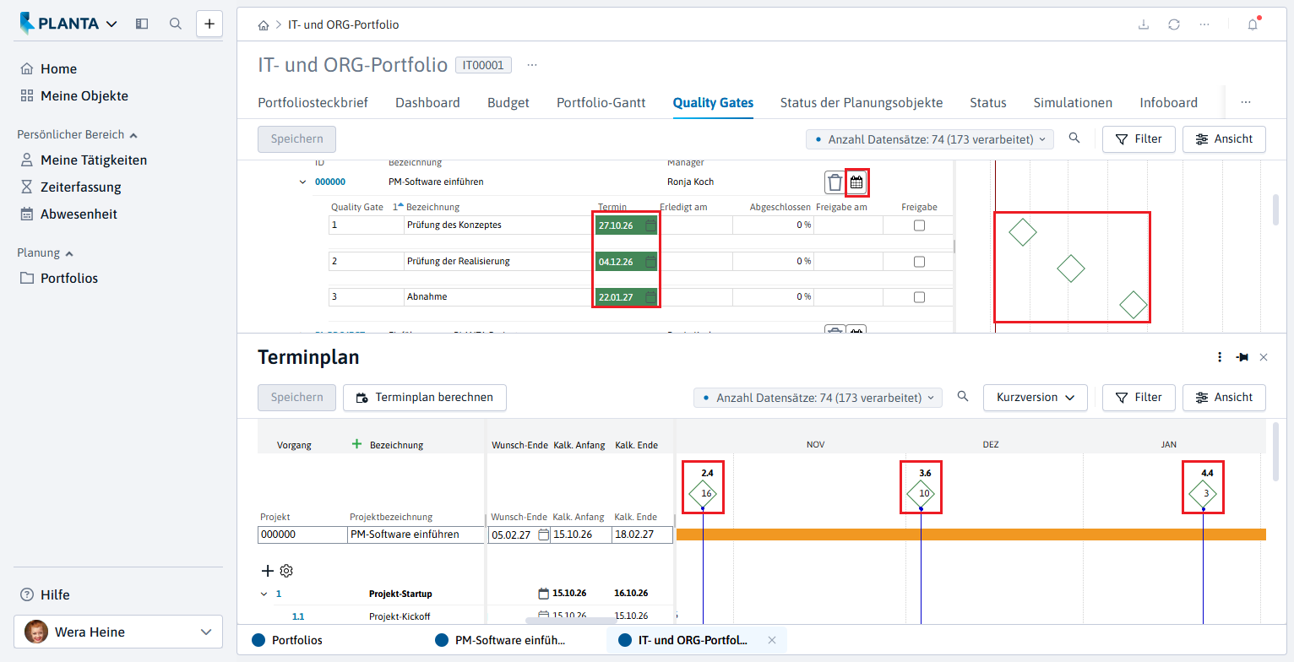Expand the Wera Heine user menu
This screenshot has height=662, width=1294.
coord(118,632)
